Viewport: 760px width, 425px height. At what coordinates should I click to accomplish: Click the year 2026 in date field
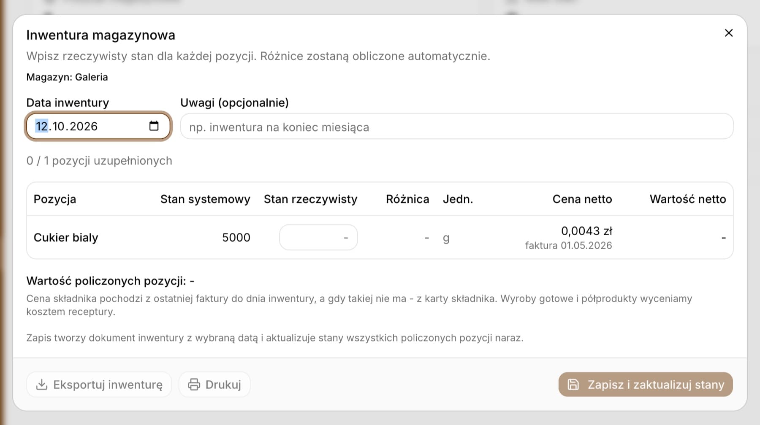(x=84, y=126)
